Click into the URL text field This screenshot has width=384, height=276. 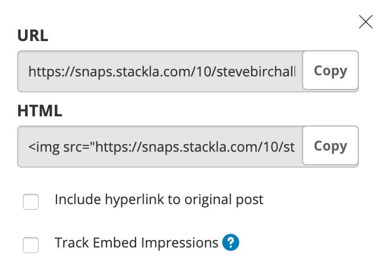click(x=160, y=71)
